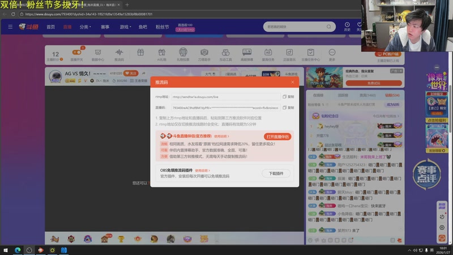453x255 pixels.
Task: Open AI礼物 toolbar icon
Action: [x=161, y=54]
